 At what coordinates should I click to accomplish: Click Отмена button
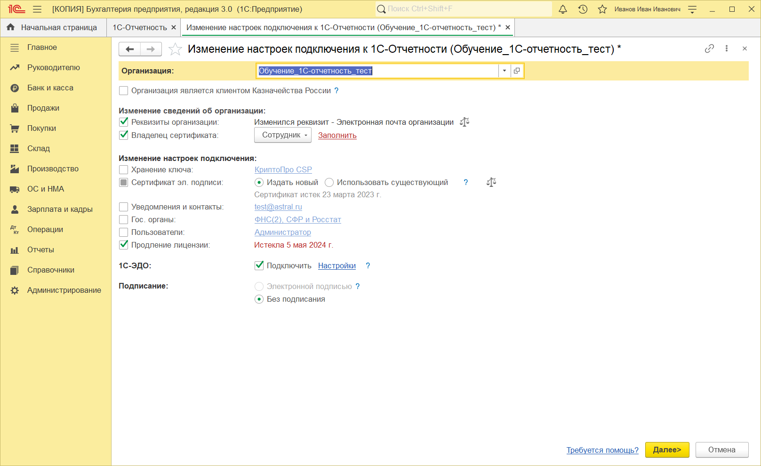[x=722, y=450]
